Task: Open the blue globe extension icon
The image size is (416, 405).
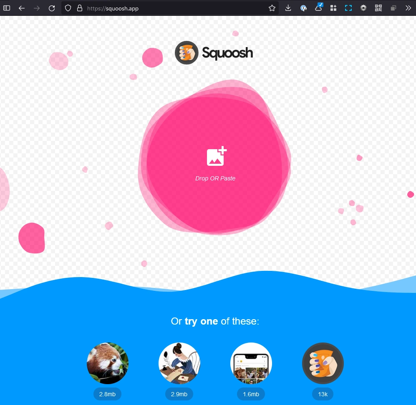Action: click(303, 8)
